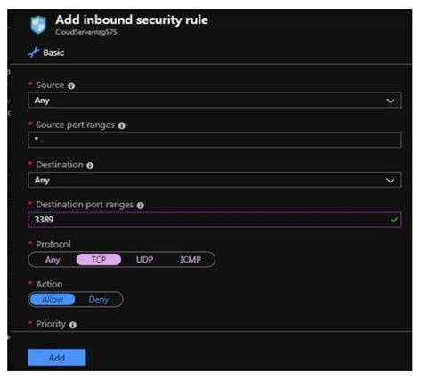422x380 pixels.
Task: Show info tooltip for Source
Action: pyautogui.click(x=71, y=85)
